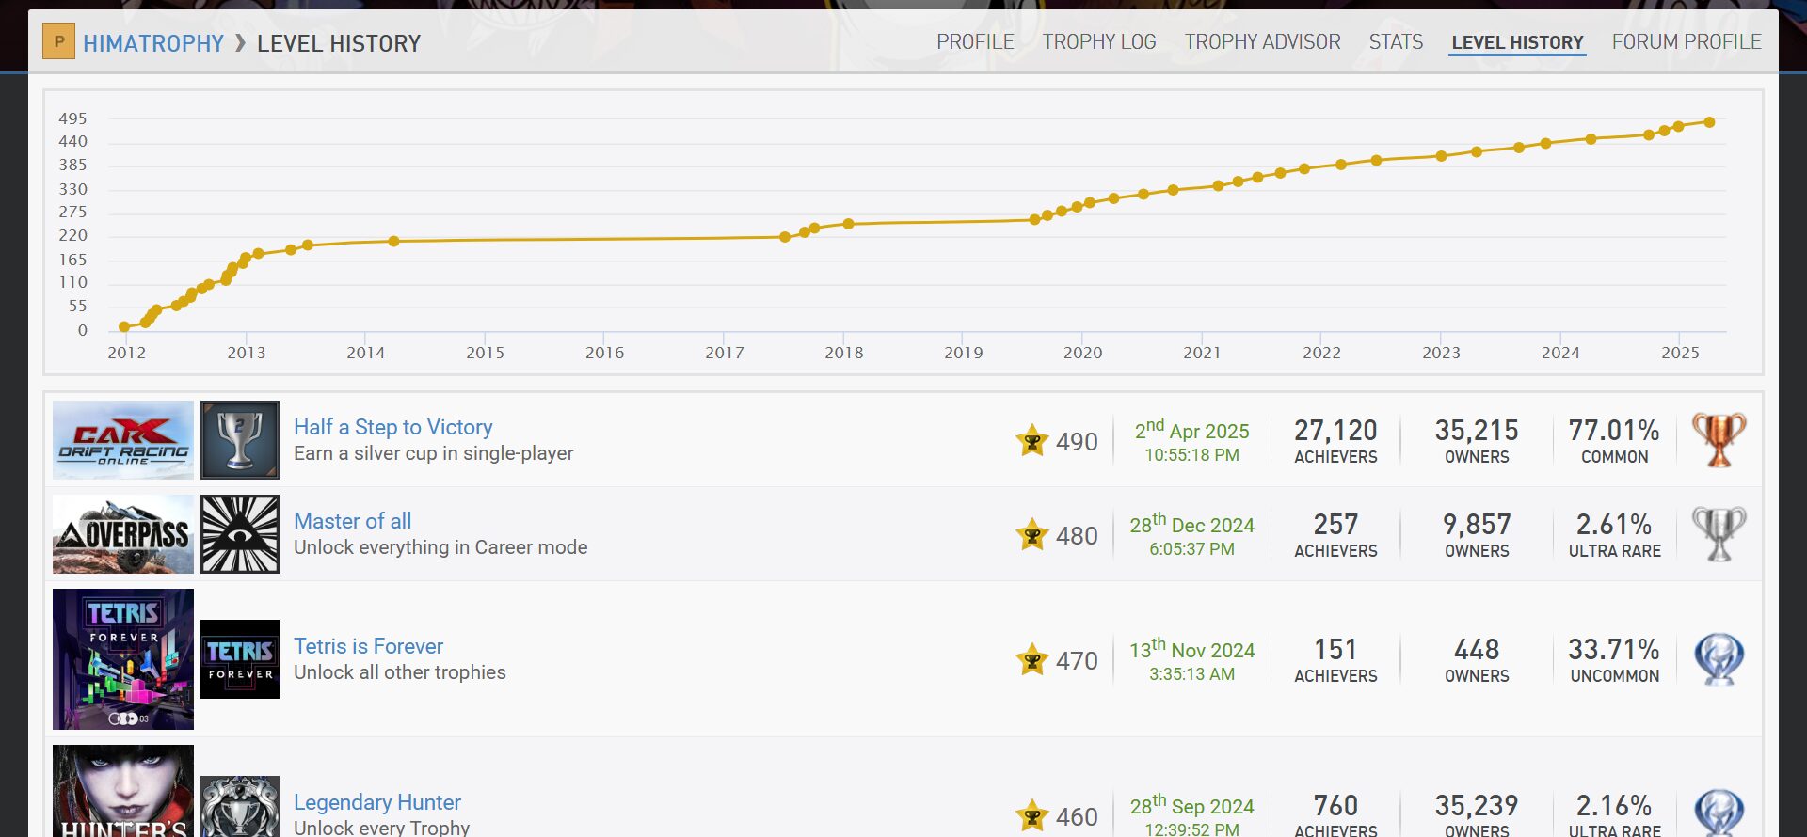
Task: Open the Overpass game thumbnail
Action: [x=123, y=534]
